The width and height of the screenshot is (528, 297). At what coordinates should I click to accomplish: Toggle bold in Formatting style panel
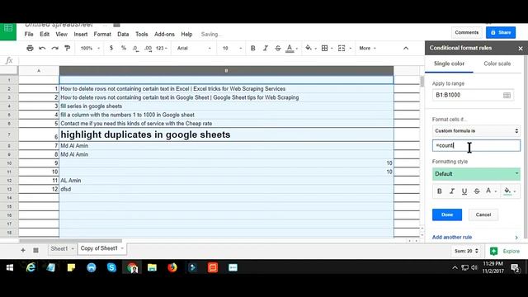[x=440, y=191]
